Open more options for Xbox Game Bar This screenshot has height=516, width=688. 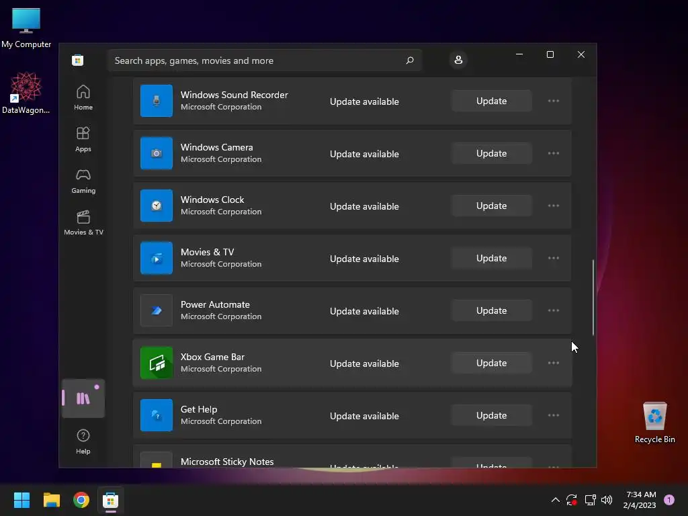[554, 363]
